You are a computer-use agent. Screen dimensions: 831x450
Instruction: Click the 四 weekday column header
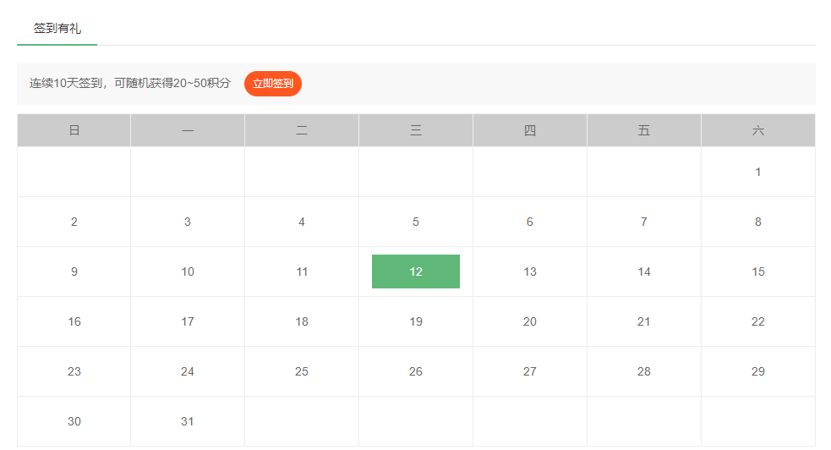click(x=530, y=130)
